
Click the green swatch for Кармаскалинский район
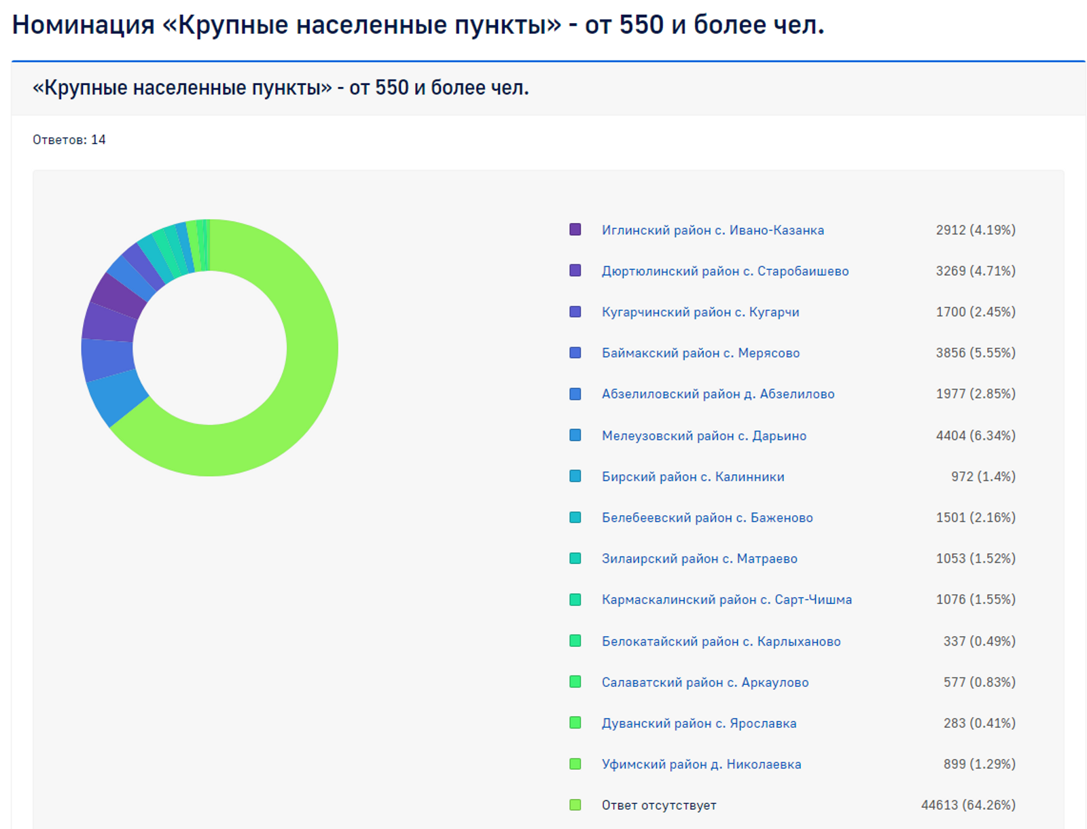pyautogui.click(x=575, y=599)
